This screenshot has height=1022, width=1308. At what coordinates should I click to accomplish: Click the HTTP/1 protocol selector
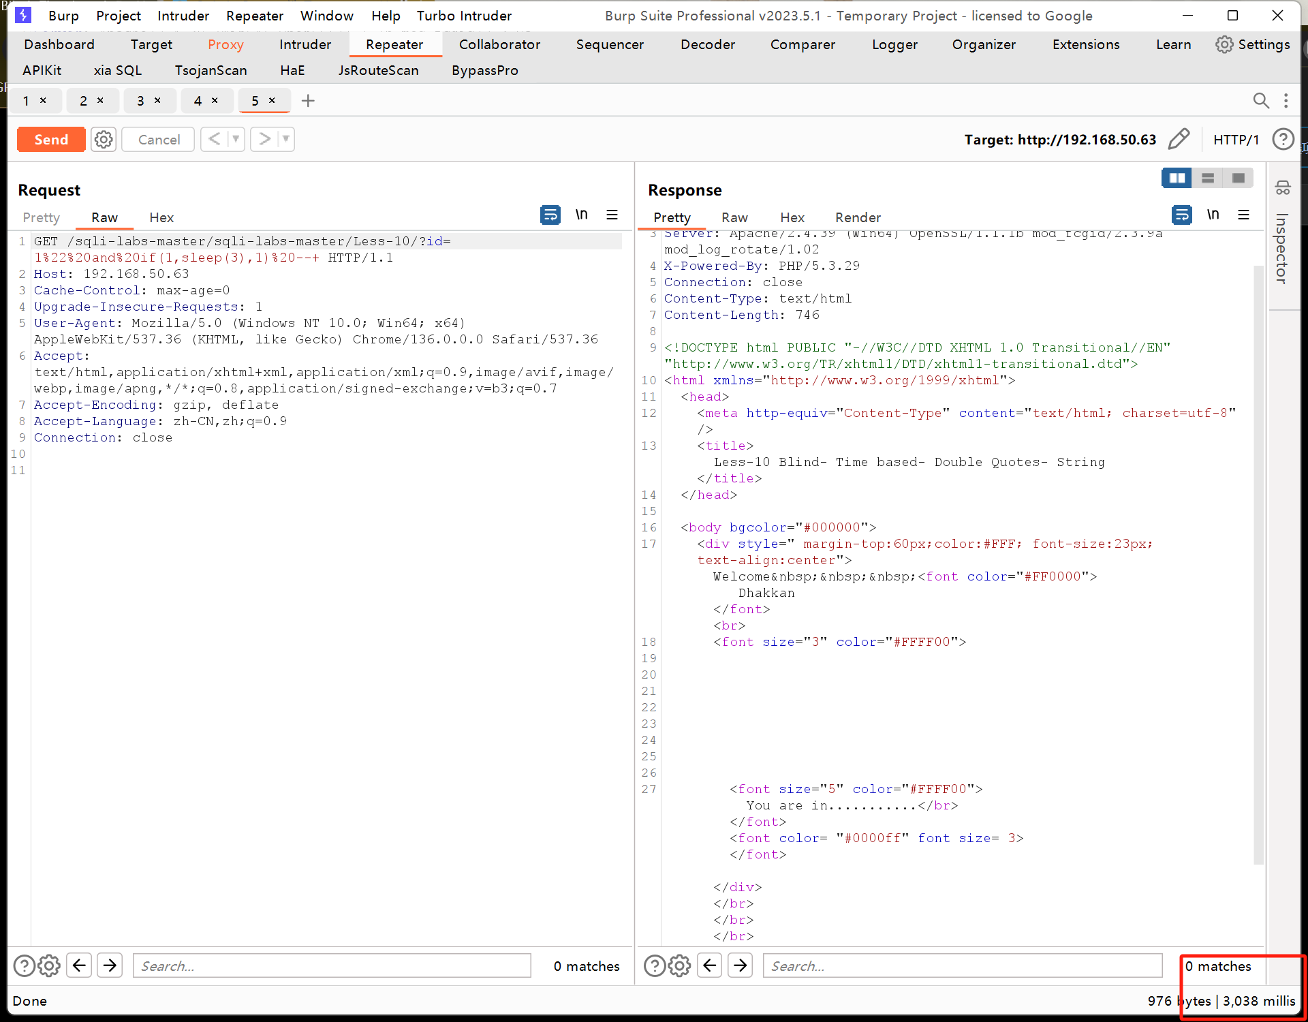1236,140
